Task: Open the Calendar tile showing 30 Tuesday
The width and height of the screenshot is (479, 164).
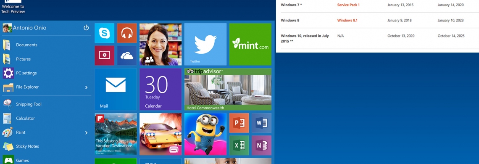Action: 161,89
